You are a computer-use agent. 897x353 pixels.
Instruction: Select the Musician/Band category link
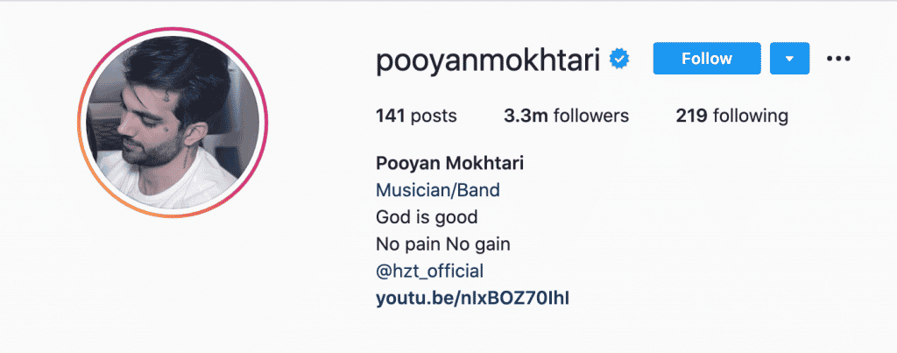pyautogui.click(x=438, y=190)
